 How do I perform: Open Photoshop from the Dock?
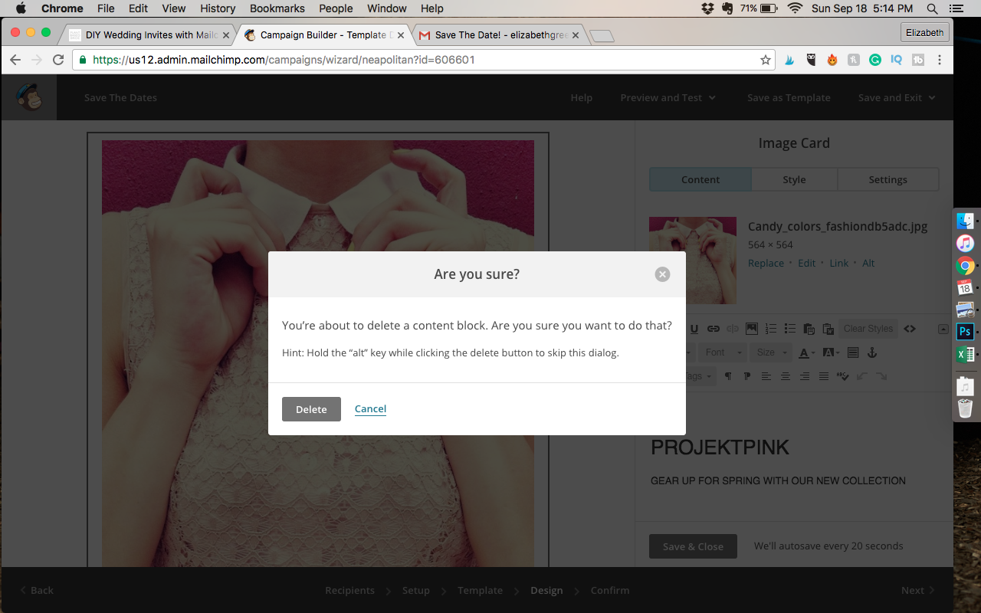[965, 332]
